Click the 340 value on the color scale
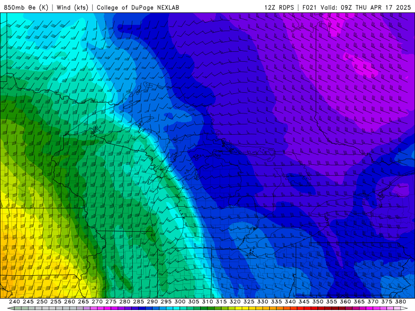 [290, 302]
